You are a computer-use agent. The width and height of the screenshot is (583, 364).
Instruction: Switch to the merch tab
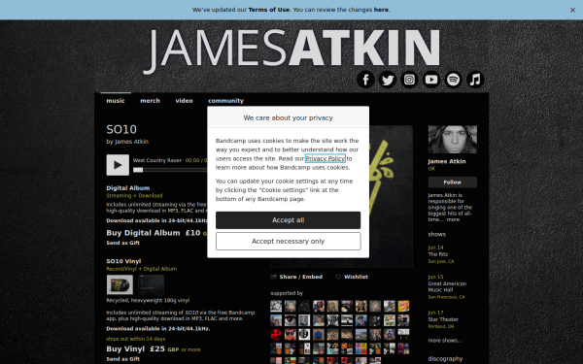(151, 101)
